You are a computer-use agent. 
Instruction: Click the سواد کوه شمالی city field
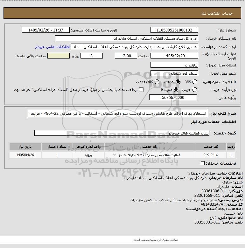click(174, 73)
